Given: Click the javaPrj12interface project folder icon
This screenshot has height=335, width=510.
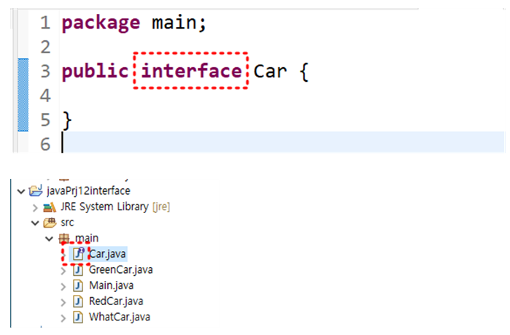Looking at the screenshot, I should coord(36,190).
